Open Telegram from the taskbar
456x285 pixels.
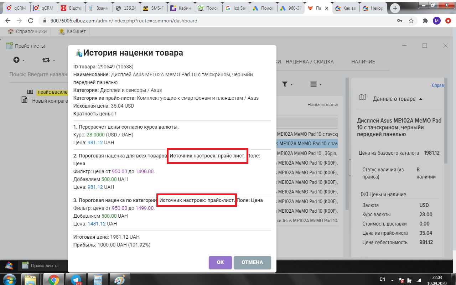click(76, 280)
